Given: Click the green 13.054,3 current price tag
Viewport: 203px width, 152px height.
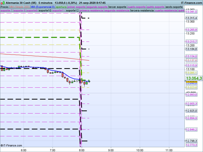Looking at the screenshot, I should click(194, 79).
